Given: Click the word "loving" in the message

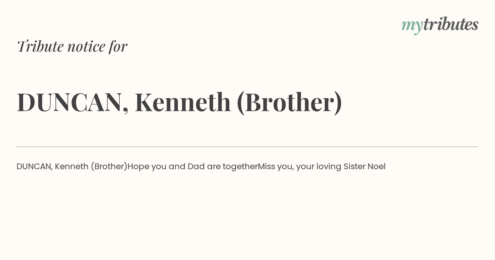Looking at the screenshot, I should [x=329, y=167].
